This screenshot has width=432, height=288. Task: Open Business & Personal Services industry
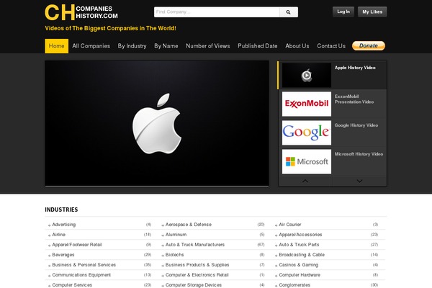[x=84, y=265]
